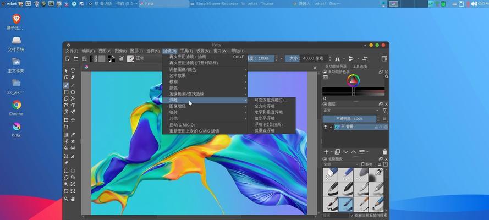Click the New Document toolbar icon
Image resolution: width=489 pixels, height=220 pixels.
pos(67,59)
